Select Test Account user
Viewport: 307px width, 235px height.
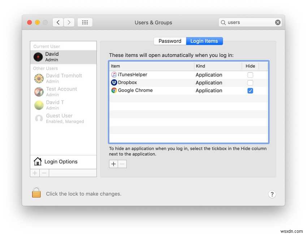[63, 92]
